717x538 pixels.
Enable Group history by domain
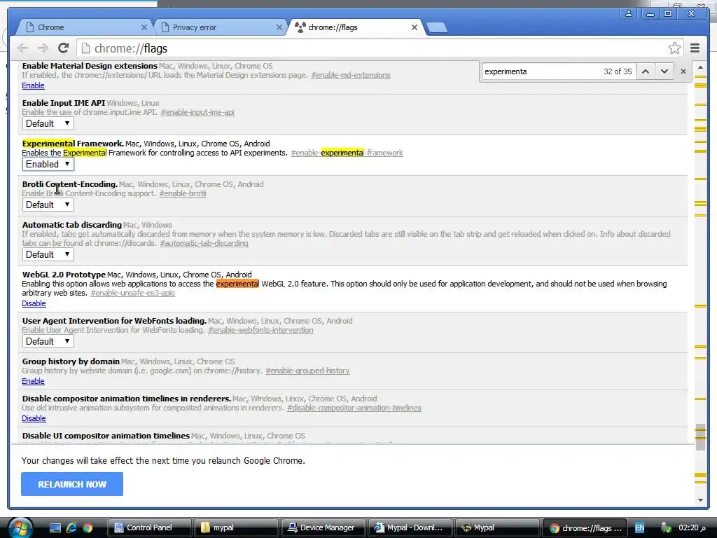click(33, 381)
